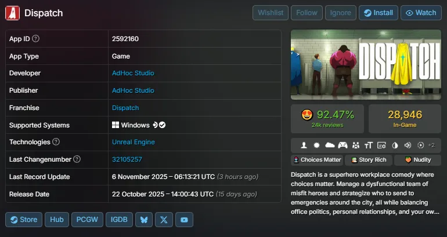The width and height of the screenshot is (447, 237).
Task: Open the community Hub button
Action: click(x=57, y=220)
